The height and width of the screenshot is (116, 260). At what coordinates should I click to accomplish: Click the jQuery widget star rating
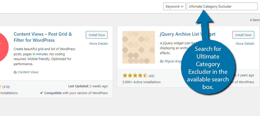tap(135, 76)
